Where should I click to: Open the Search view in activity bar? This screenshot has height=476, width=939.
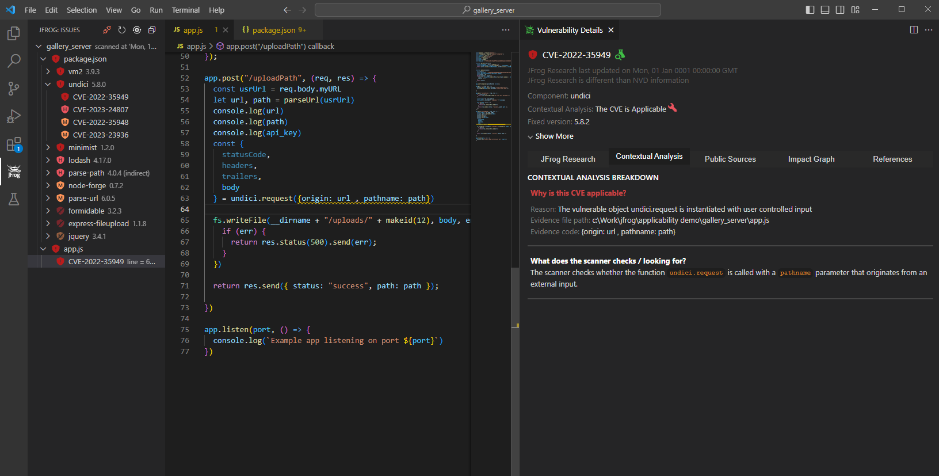[x=14, y=61]
